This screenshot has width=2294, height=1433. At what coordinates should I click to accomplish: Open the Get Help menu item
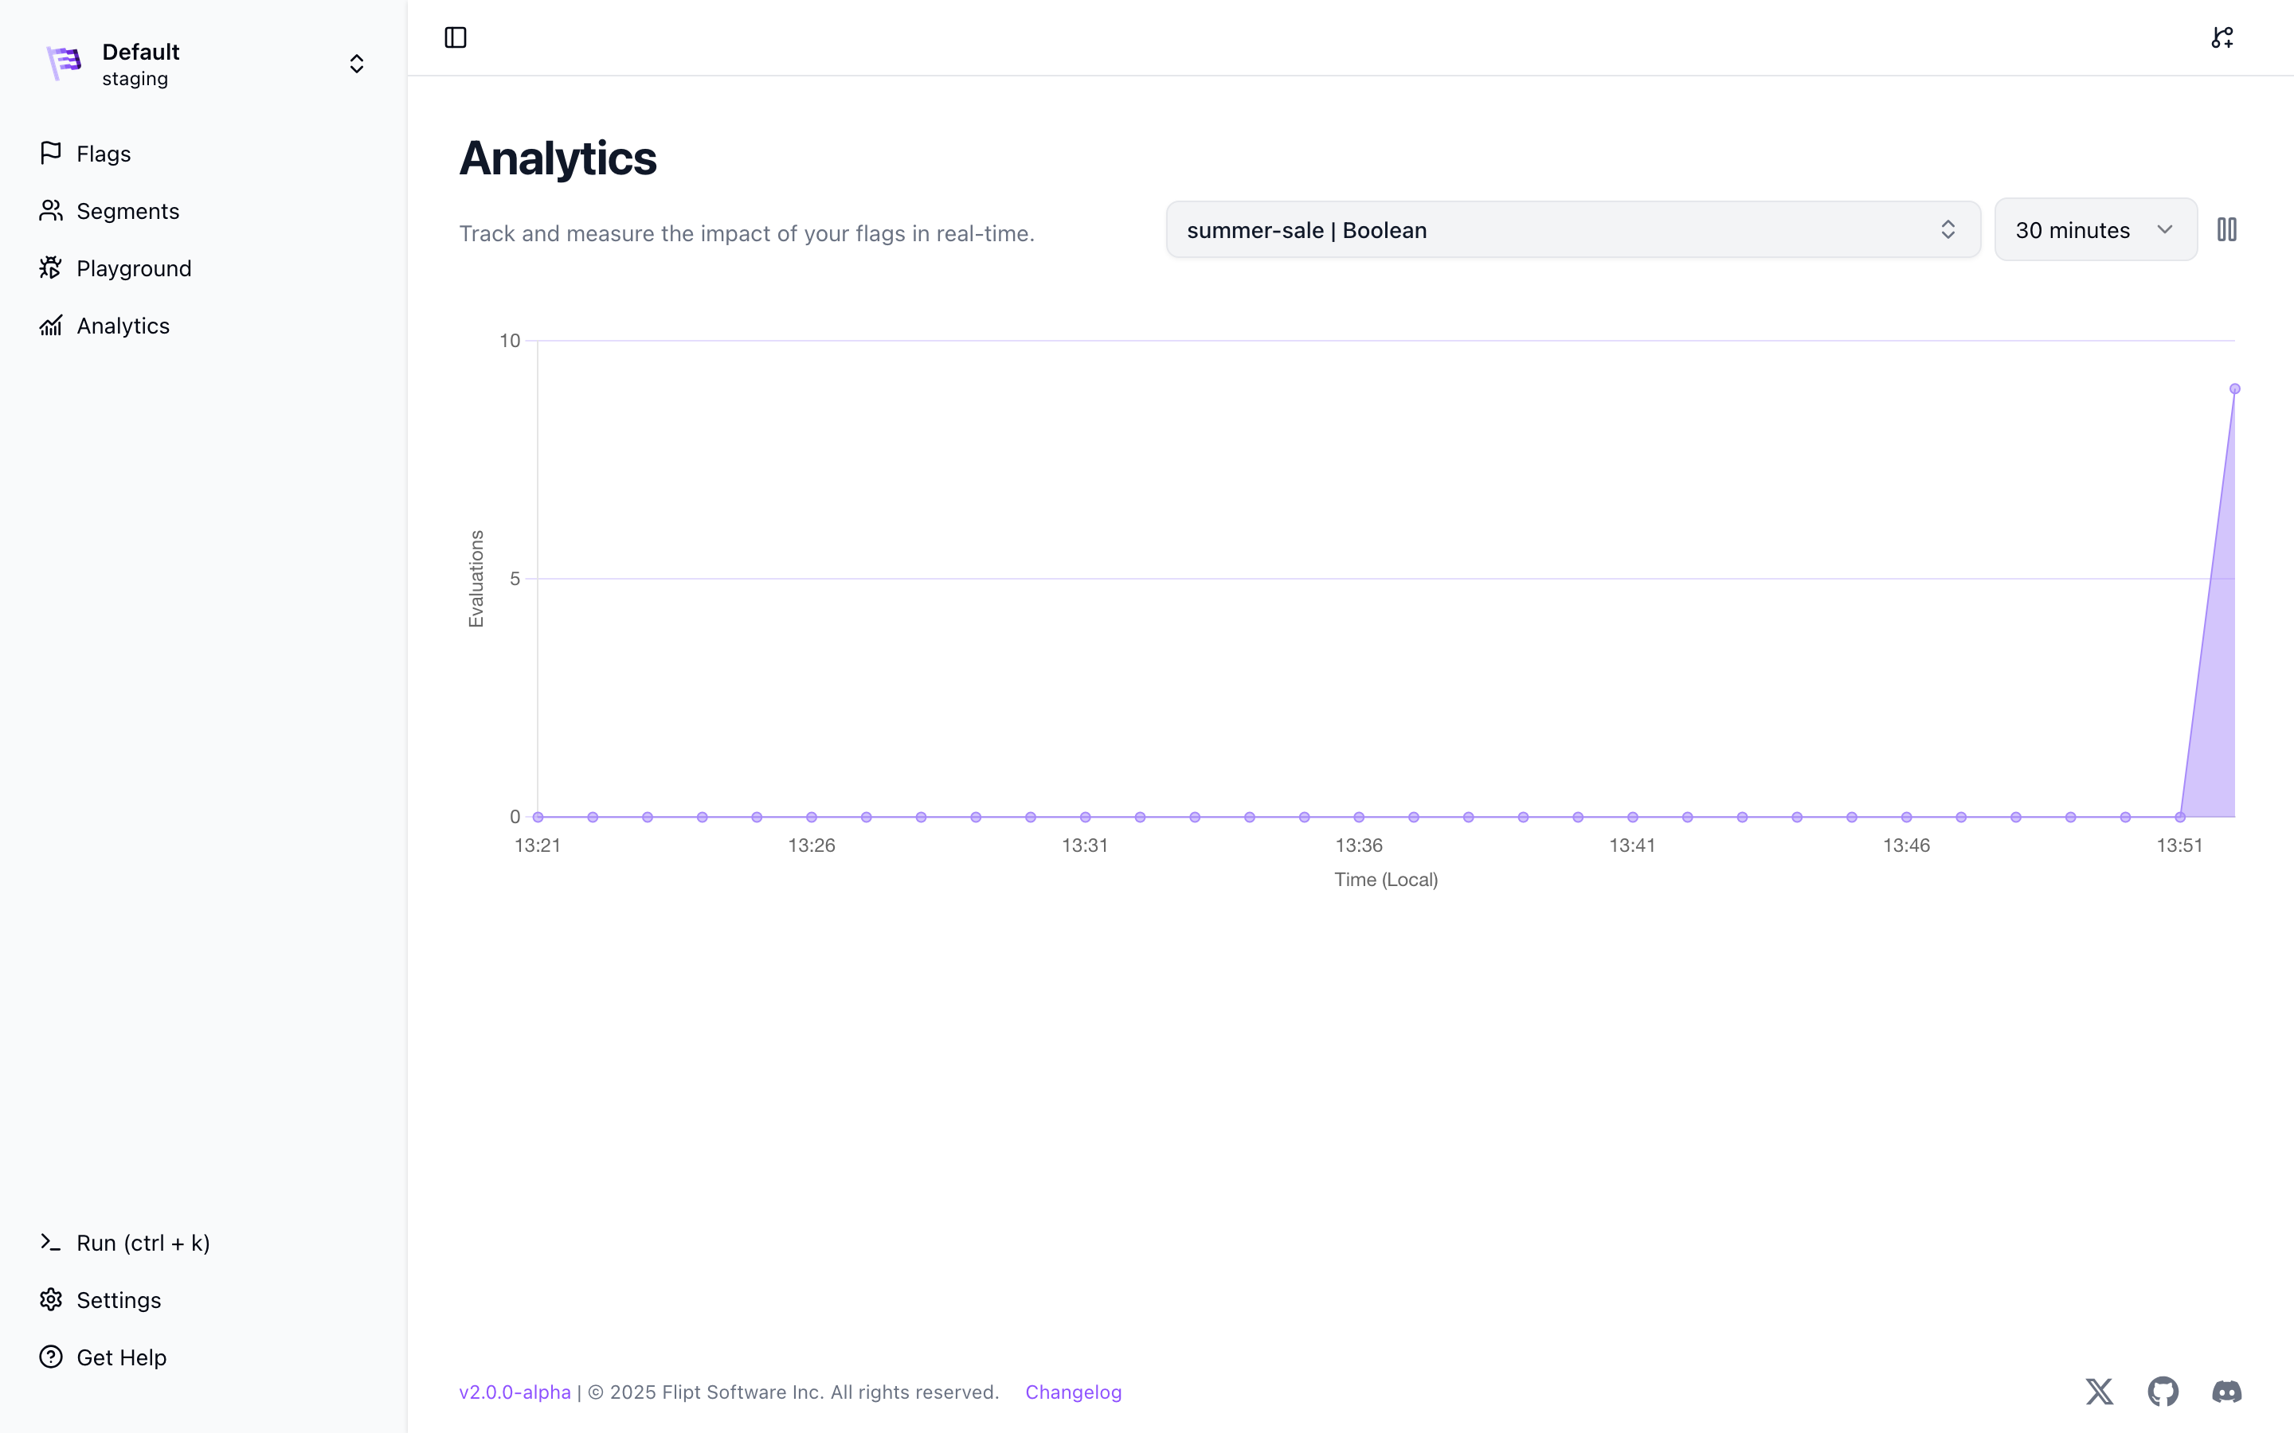coord(120,1357)
